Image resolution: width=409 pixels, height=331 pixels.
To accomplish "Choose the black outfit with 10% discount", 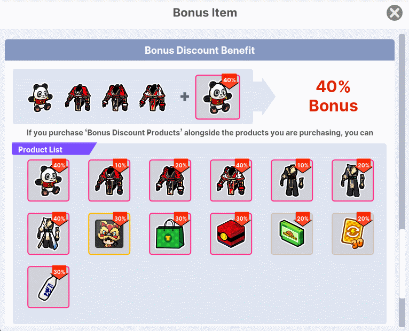I will tap(292, 180).
